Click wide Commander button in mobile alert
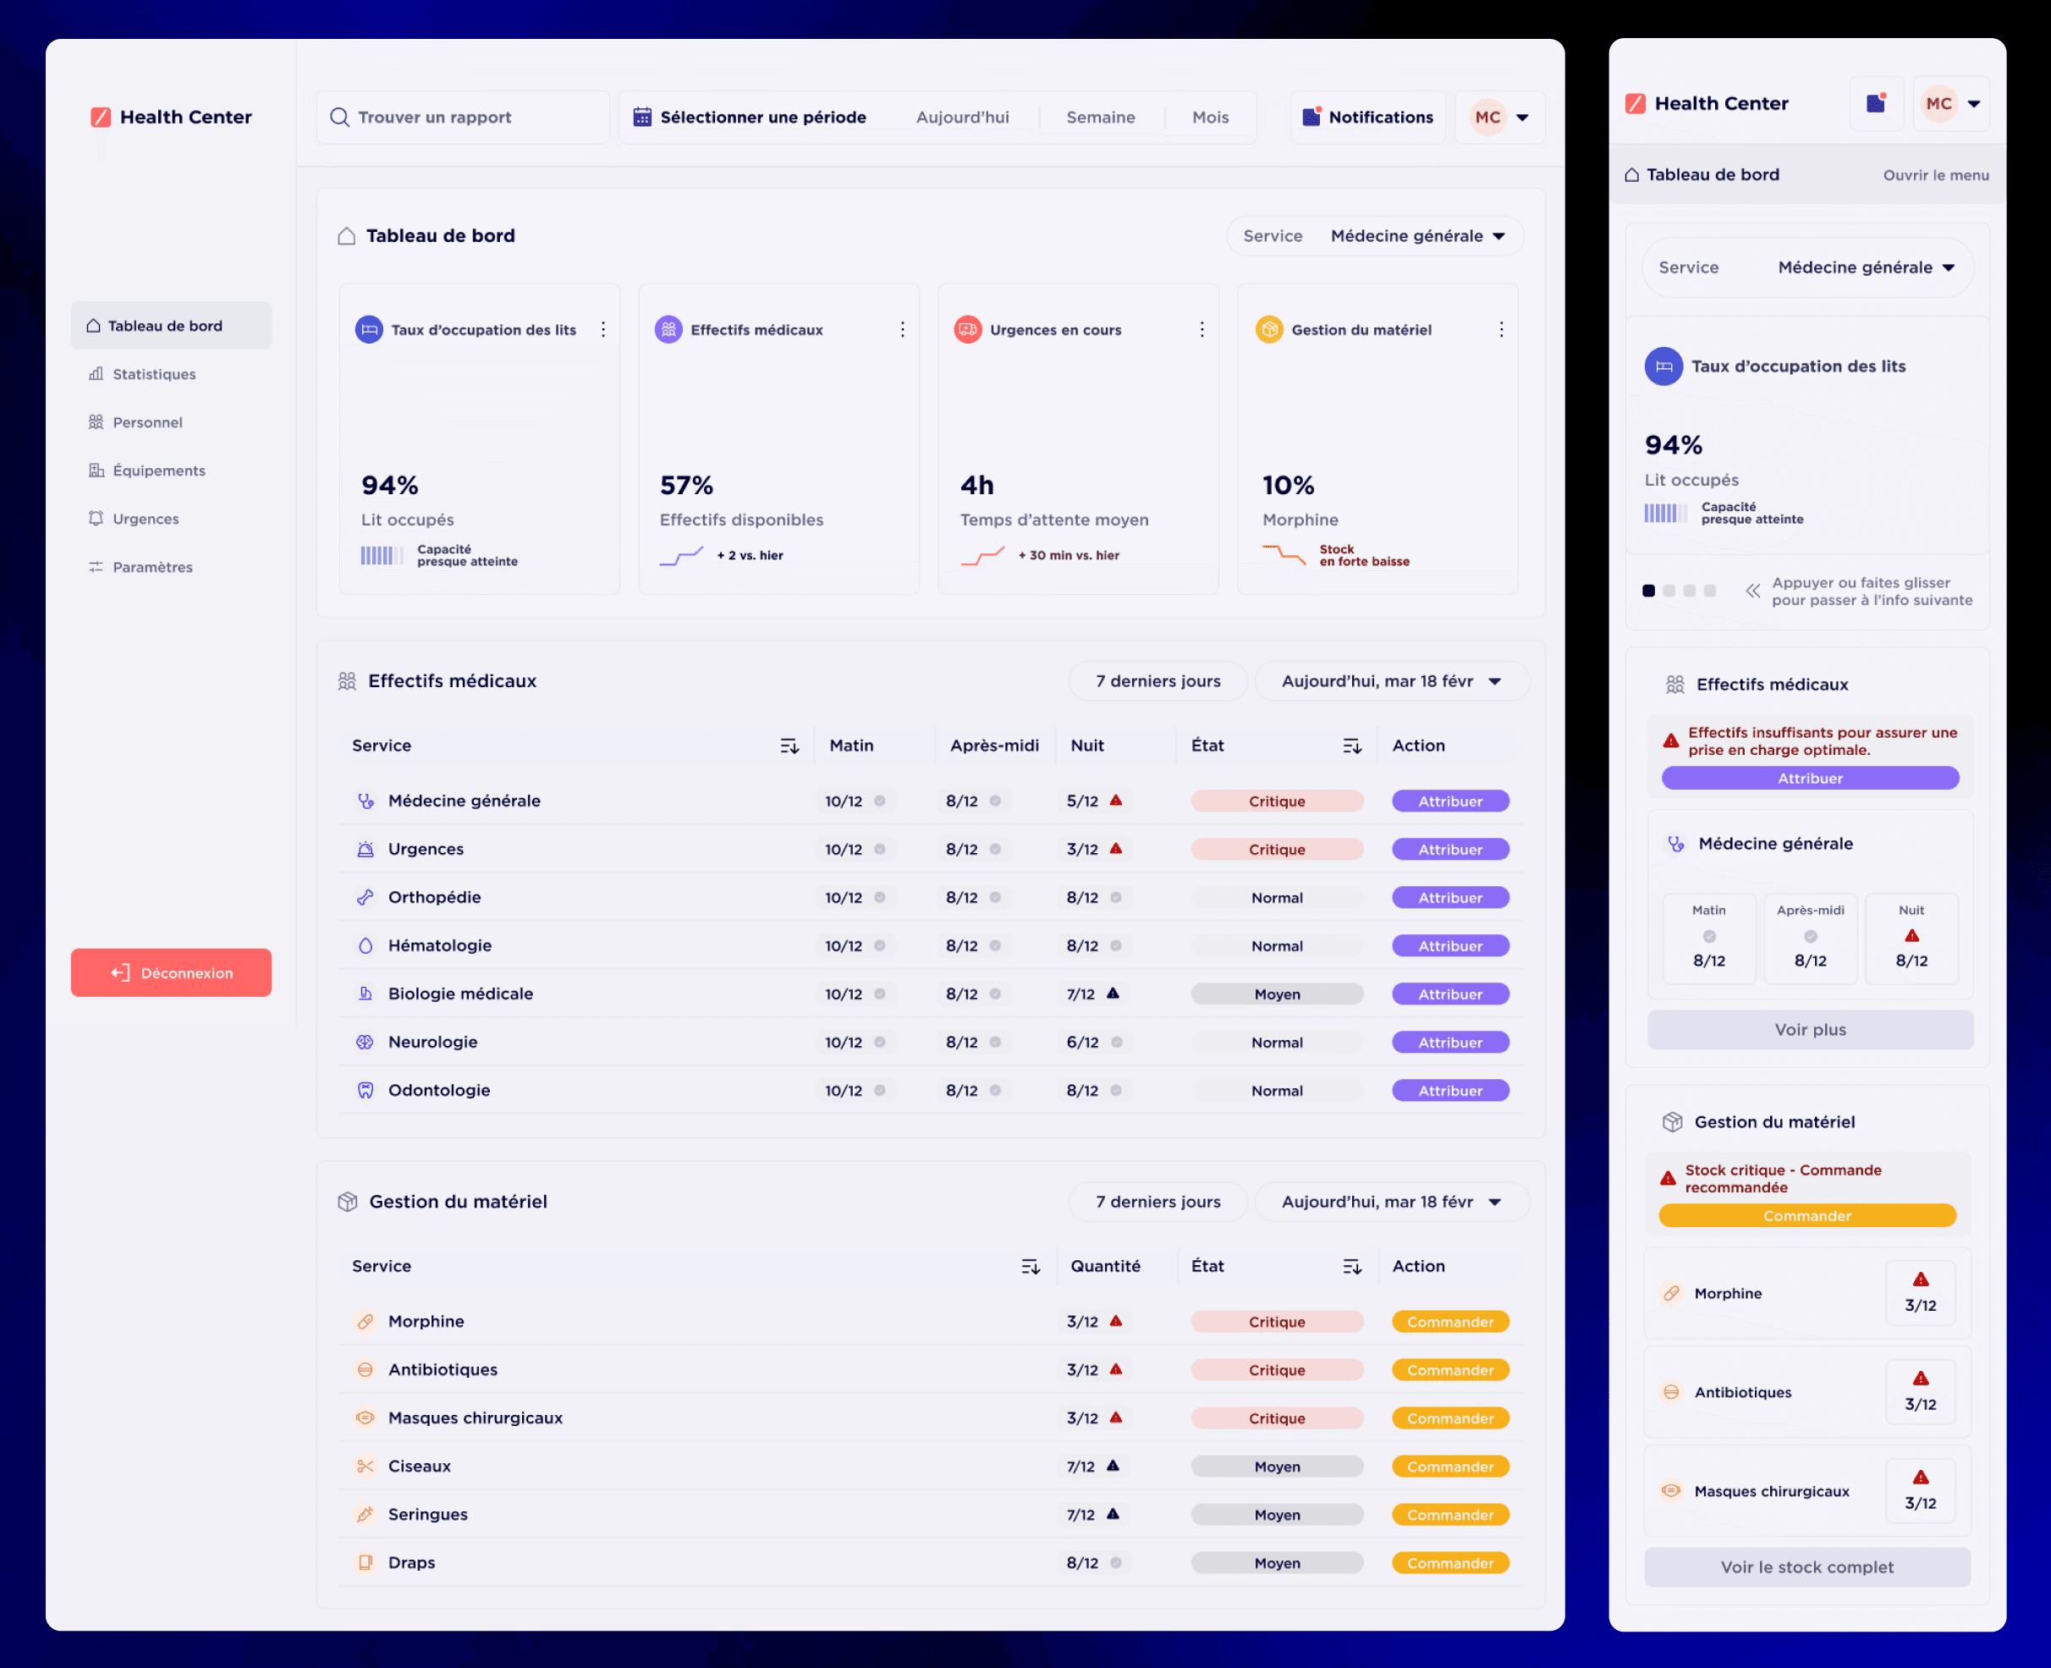2051x1668 pixels. pyautogui.click(x=1807, y=1215)
